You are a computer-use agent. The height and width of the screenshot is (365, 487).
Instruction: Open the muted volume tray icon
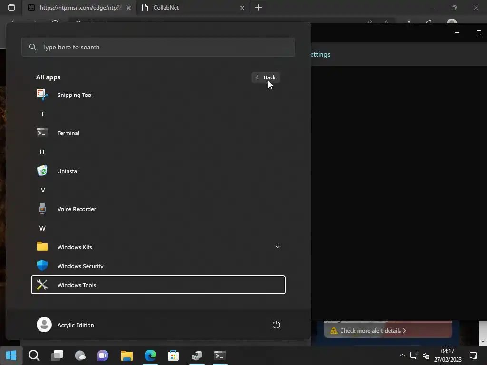click(426, 355)
